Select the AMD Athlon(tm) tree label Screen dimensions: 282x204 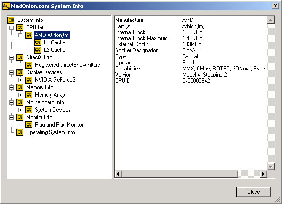tap(52, 35)
